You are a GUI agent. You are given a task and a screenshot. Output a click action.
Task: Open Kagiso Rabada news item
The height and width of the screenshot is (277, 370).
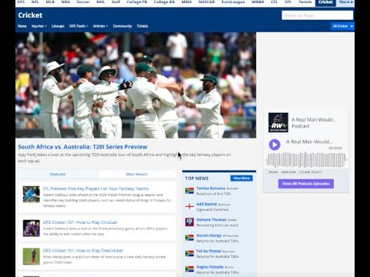[210, 267]
